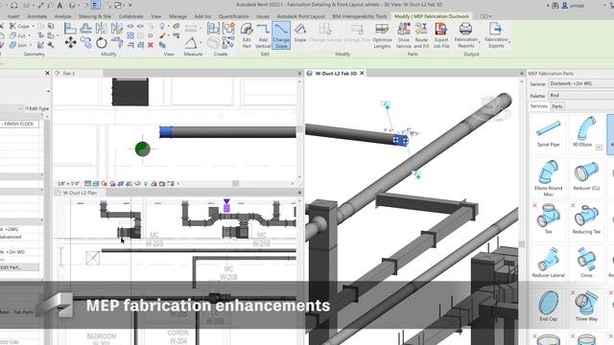Select the Reducer Lateral part
This screenshot has height=345, width=614.
coord(548,262)
